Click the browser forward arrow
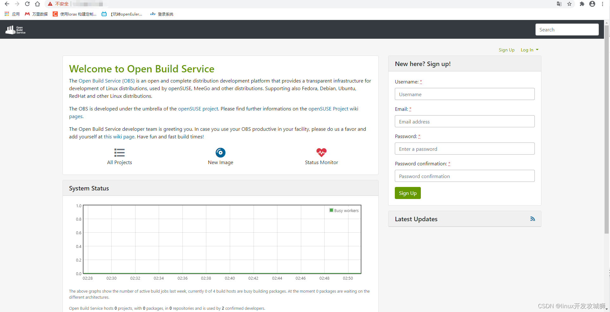The width and height of the screenshot is (610, 312). click(17, 4)
